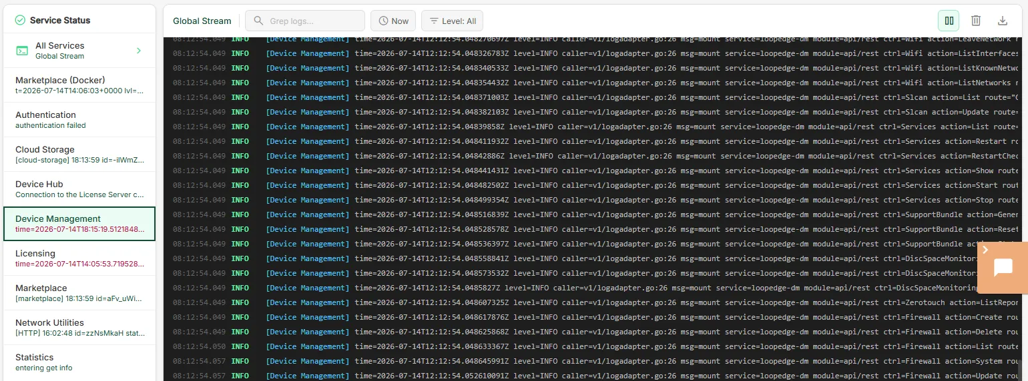Image resolution: width=1028 pixels, height=381 pixels.
Task: Click the Service Status heading
Action: [60, 21]
